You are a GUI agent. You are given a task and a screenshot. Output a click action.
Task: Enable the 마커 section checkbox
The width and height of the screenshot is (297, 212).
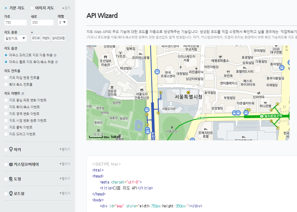pos(6,150)
